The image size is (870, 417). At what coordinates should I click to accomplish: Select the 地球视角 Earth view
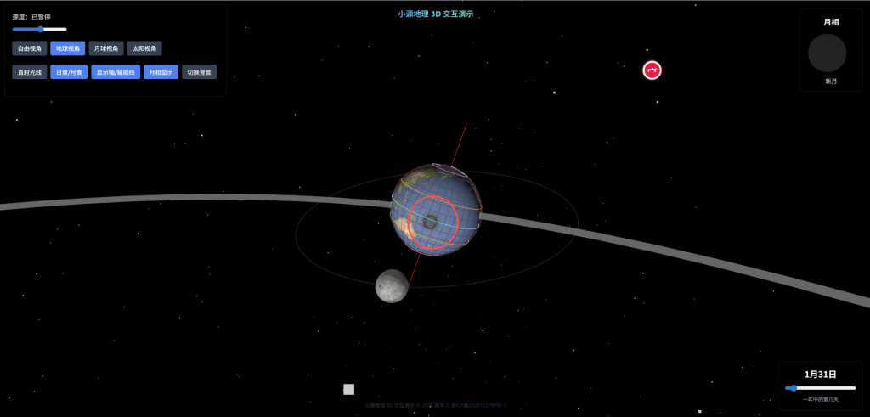tap(68, 48)
